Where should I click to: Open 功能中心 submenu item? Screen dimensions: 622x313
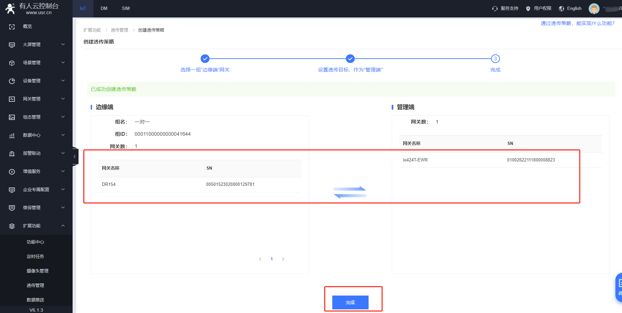(35, 242)
